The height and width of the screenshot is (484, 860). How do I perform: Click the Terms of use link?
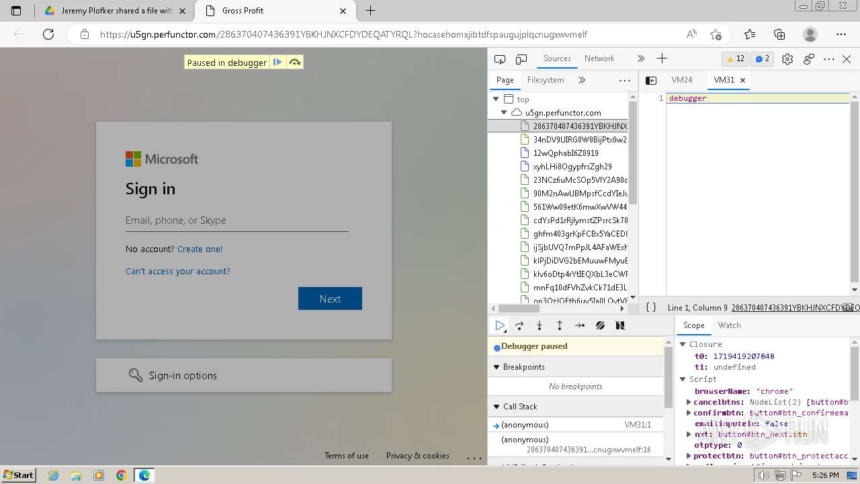point(346,455)
